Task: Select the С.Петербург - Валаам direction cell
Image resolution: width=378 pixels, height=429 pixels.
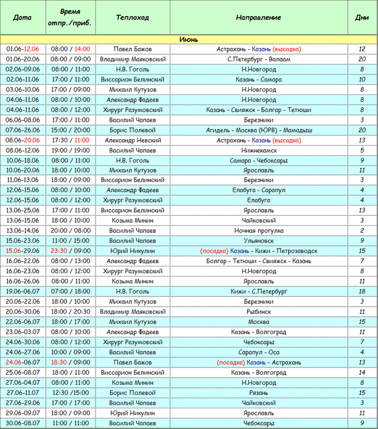Action: (259, 59)
